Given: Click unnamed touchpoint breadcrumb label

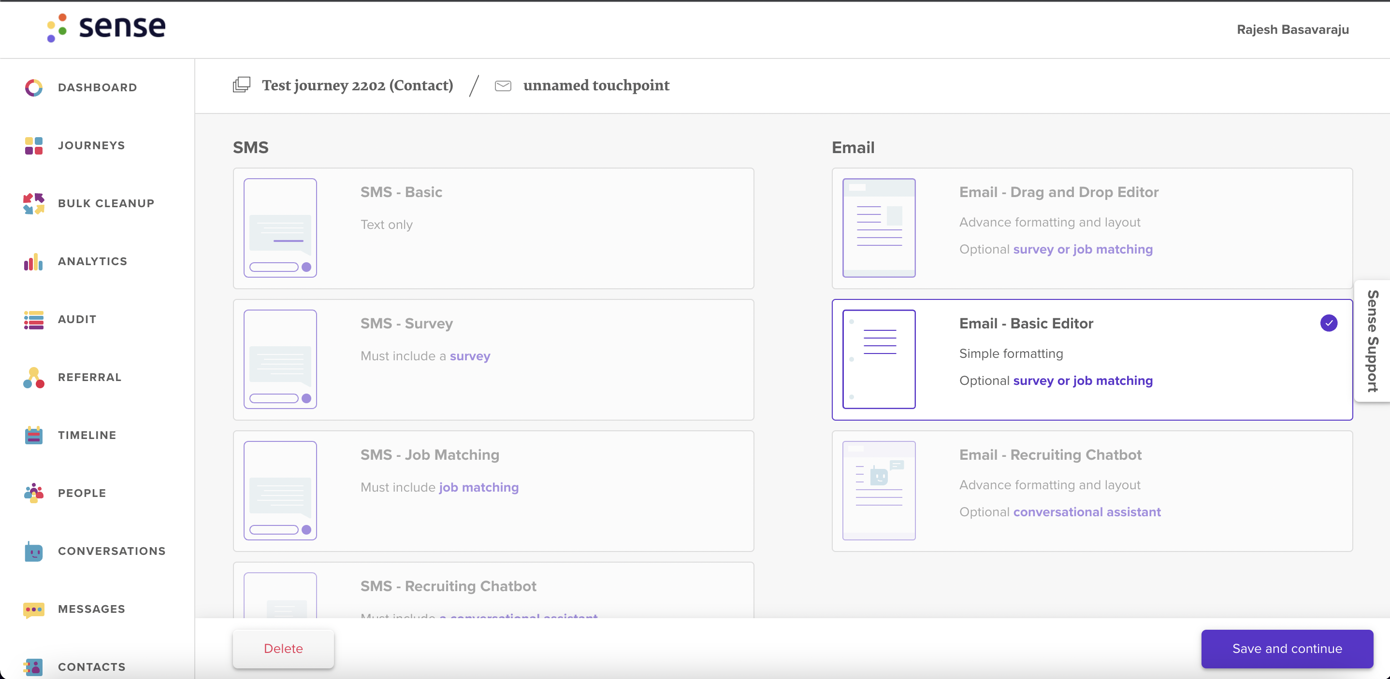Looking at the screenshot, I should coord(596,86).
